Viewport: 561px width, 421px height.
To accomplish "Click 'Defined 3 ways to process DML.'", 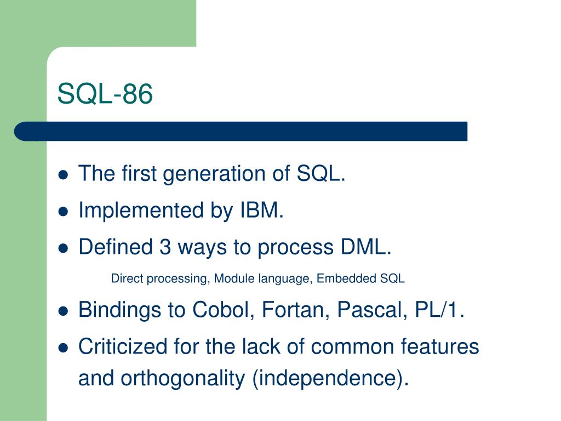I will tap(235, 248).
